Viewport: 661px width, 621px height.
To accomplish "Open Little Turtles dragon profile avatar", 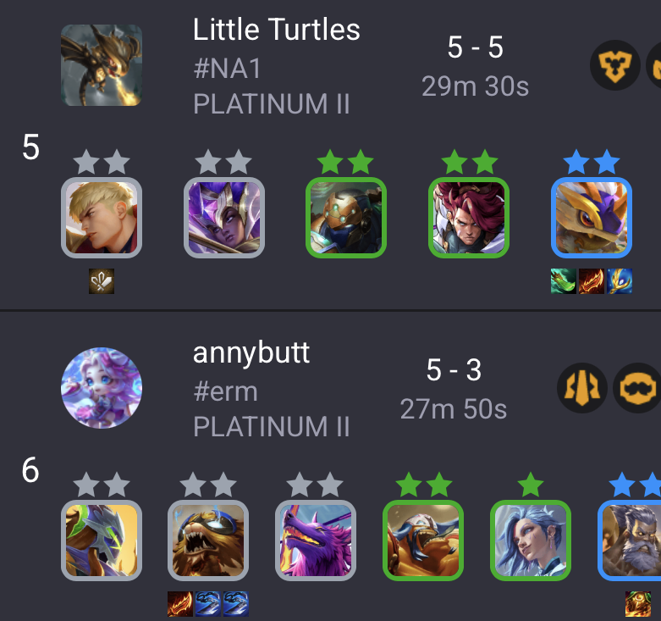I will [102, 65].
